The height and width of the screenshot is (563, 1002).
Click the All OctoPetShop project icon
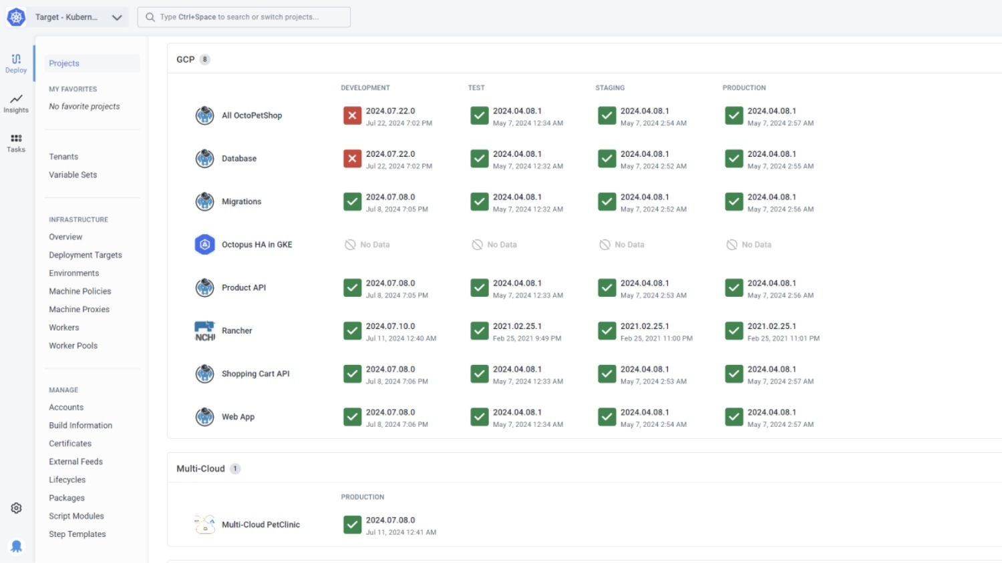pyautogui.click(x=204, y=115)
